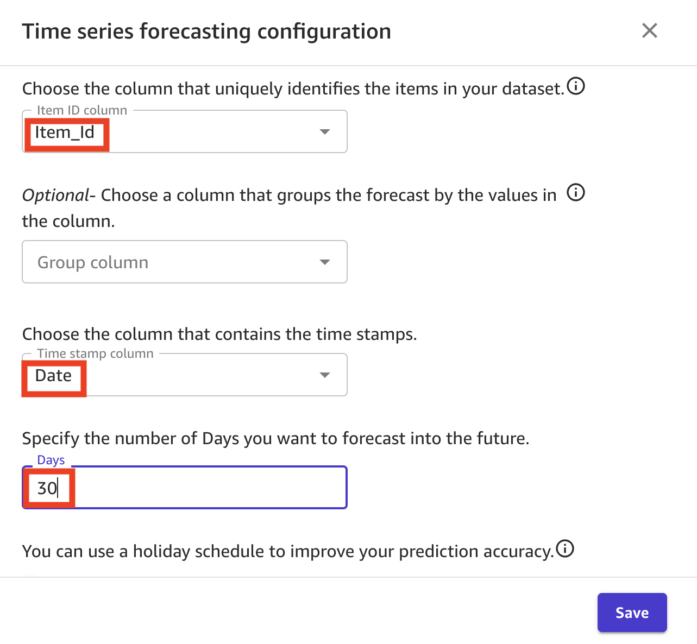Expand the Item ID column dropdown arrow
The width and height of the screenshot is (697, 644).
pyautogui.click(x=325, y=132)
